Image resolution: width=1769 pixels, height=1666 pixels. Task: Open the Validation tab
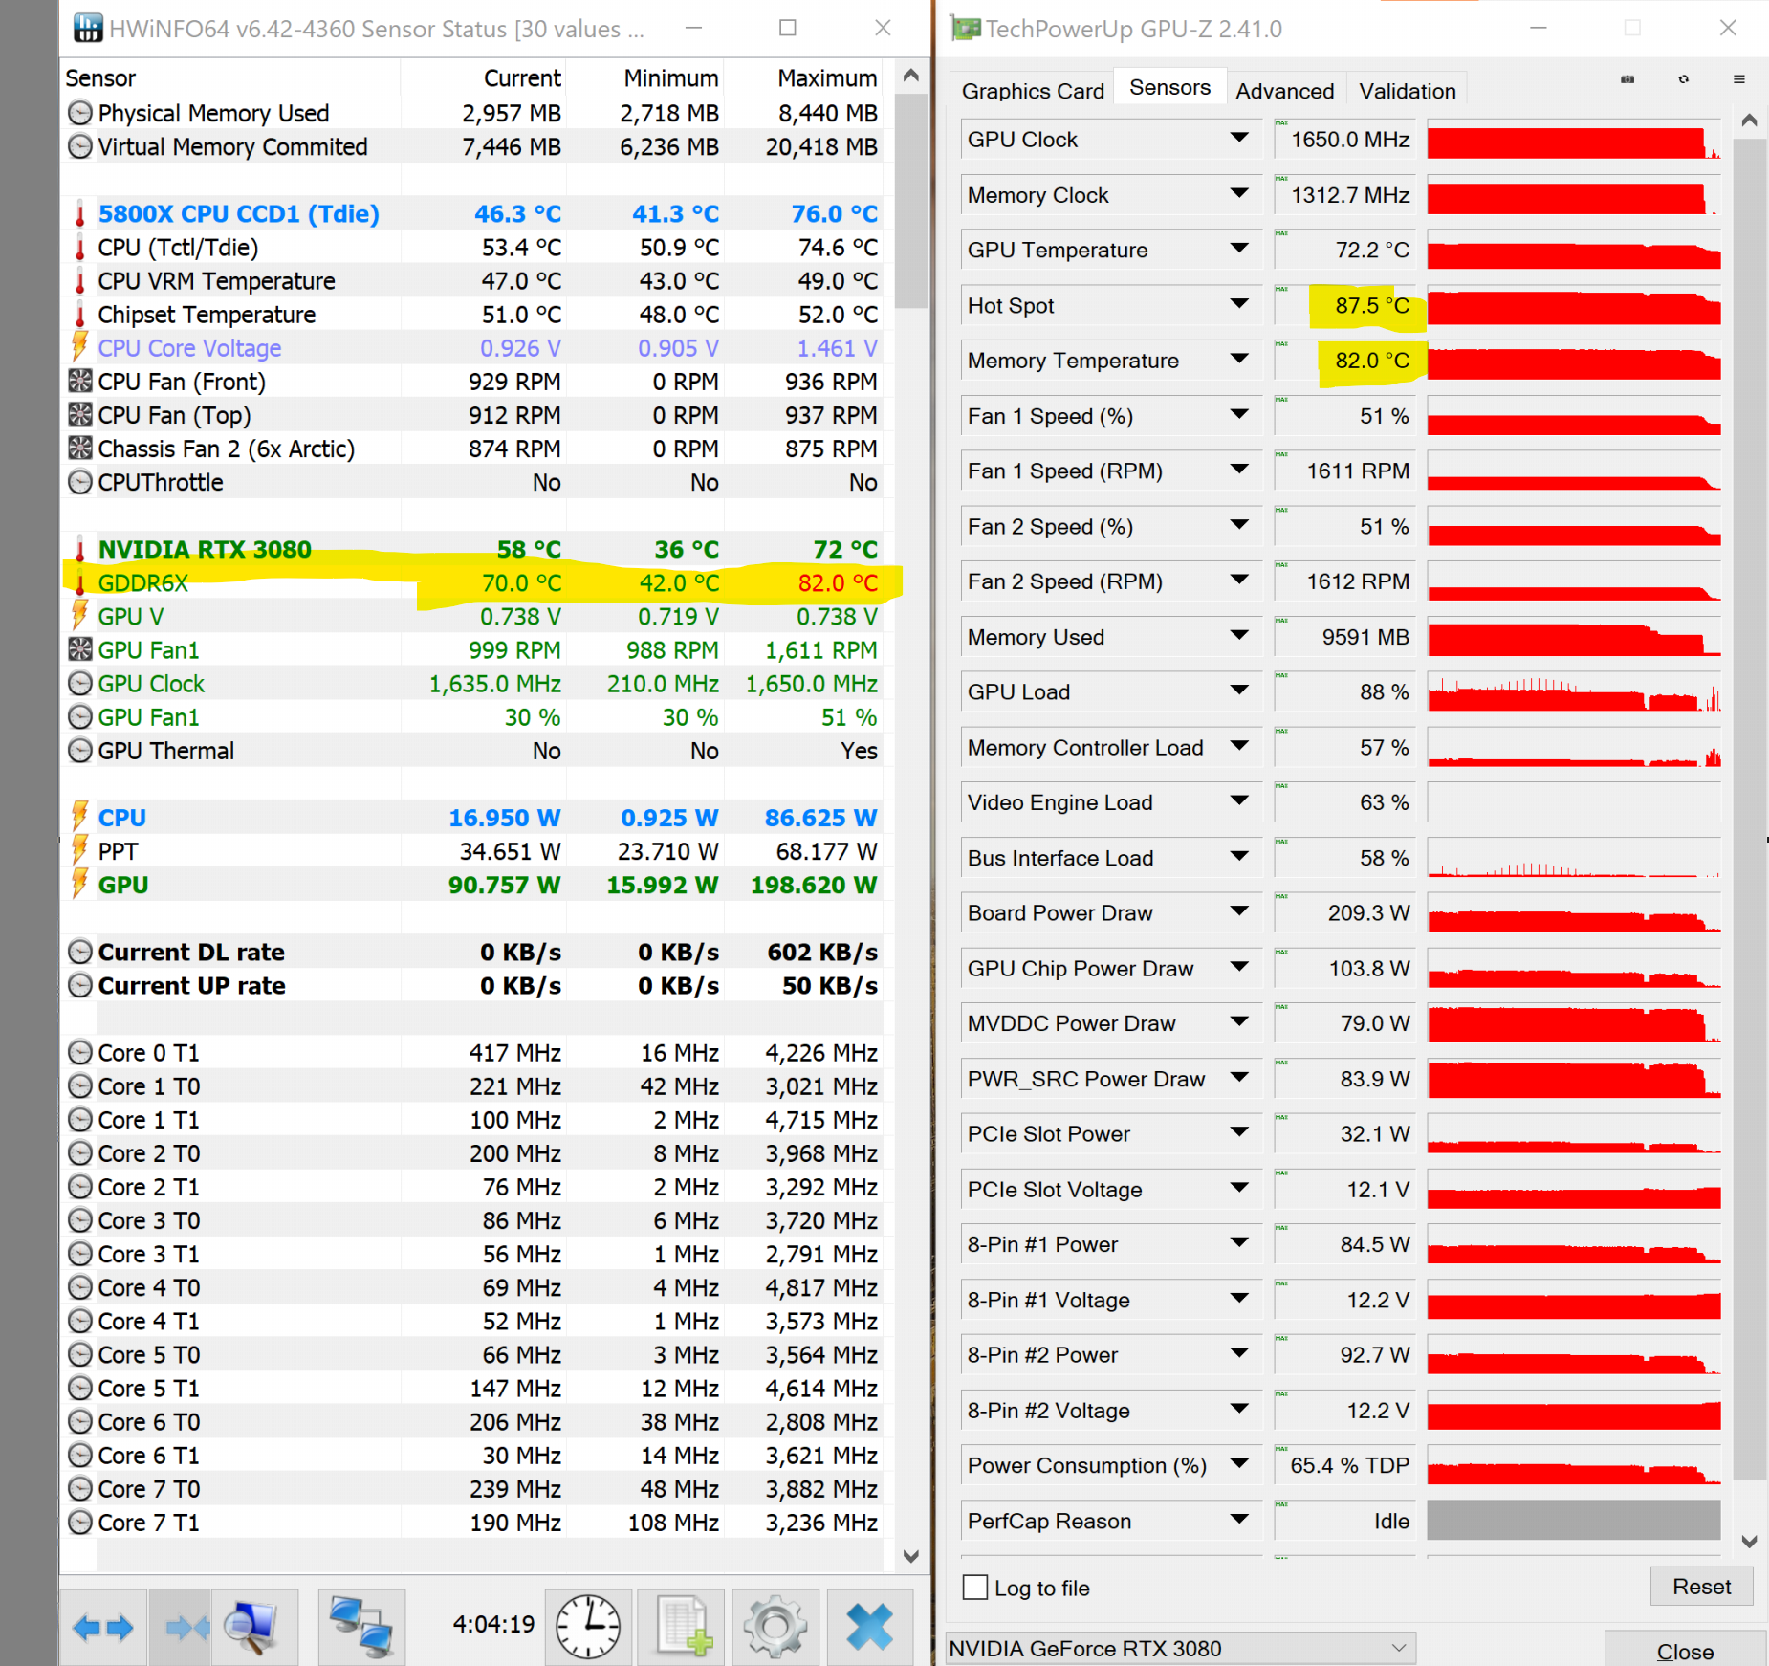1408,91
